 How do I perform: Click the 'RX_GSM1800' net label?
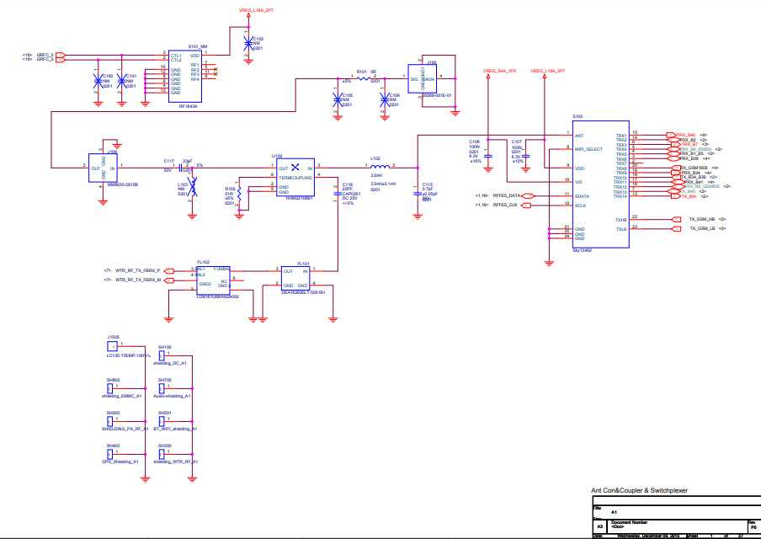(x=694, y=168)
